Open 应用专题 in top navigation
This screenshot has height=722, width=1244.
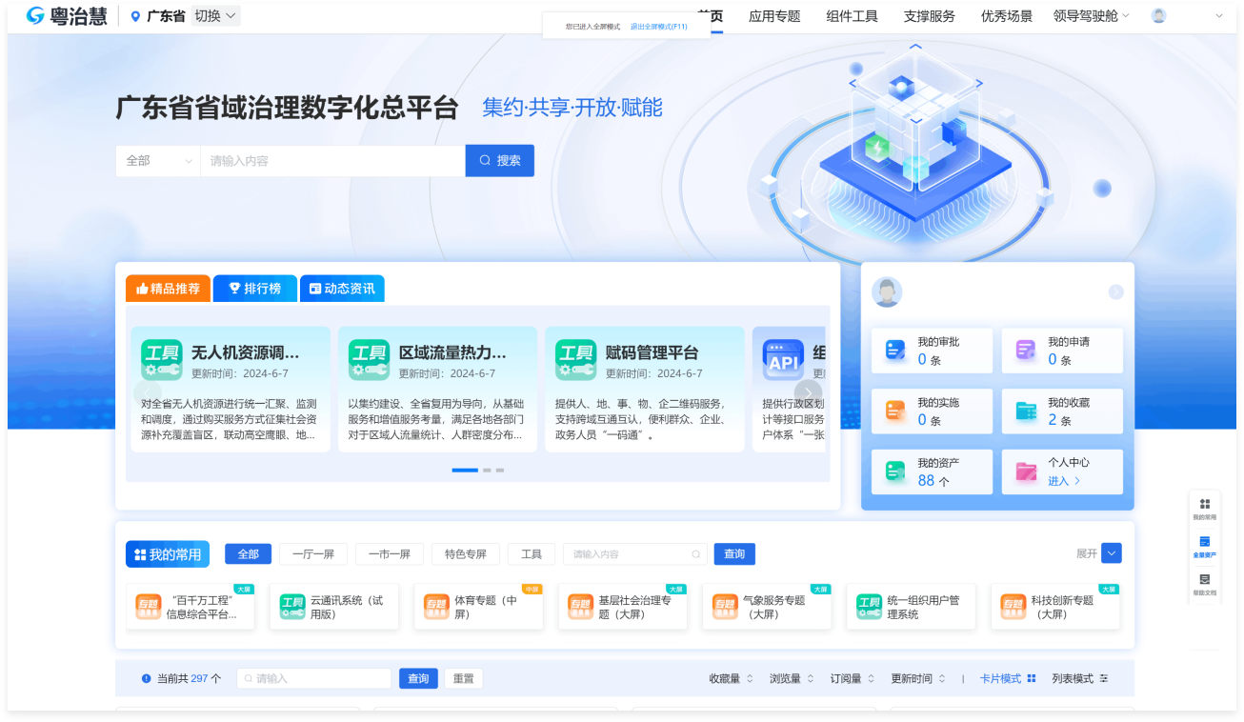click(x=774, y=16)
